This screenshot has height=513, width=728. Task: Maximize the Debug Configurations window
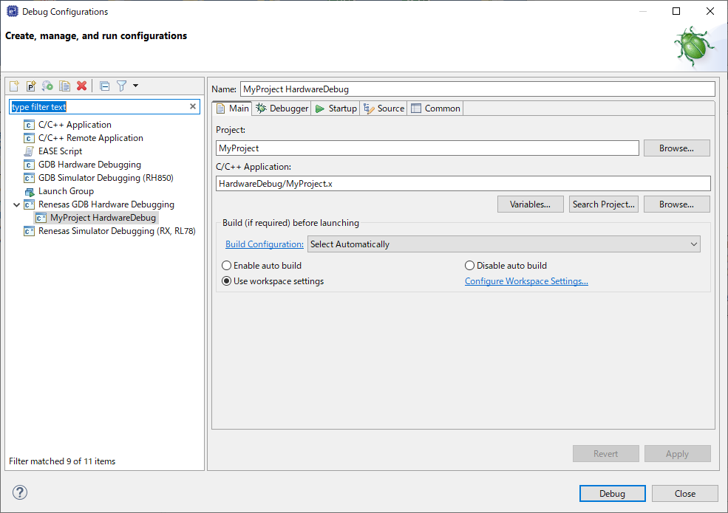pyautogui.click(x=676, y=12)
